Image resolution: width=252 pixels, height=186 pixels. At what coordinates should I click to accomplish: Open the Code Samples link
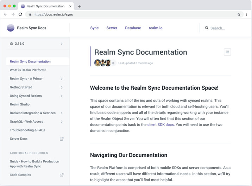(x=20, y=175)
